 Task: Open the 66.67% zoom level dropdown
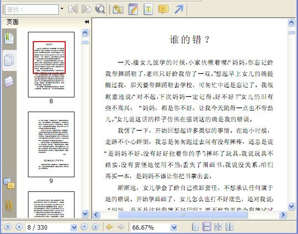coord(174,227)
